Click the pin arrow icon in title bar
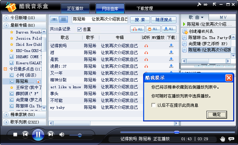The width and height of the screenshot is (238, 145). (199, 4)
